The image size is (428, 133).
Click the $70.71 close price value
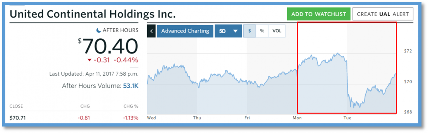[x=17, y=118]
